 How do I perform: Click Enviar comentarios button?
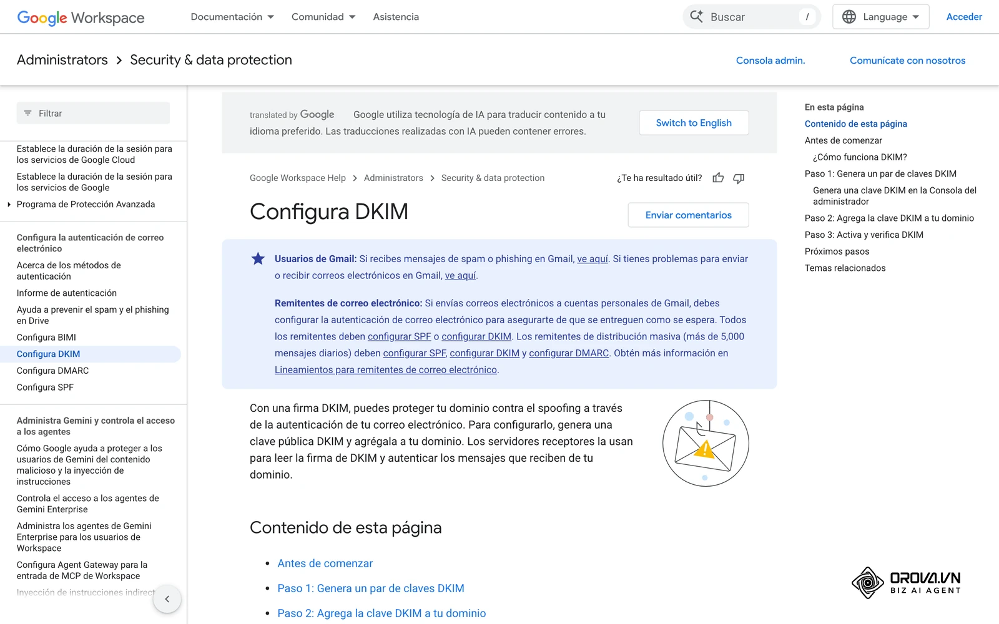pos(688,215)
